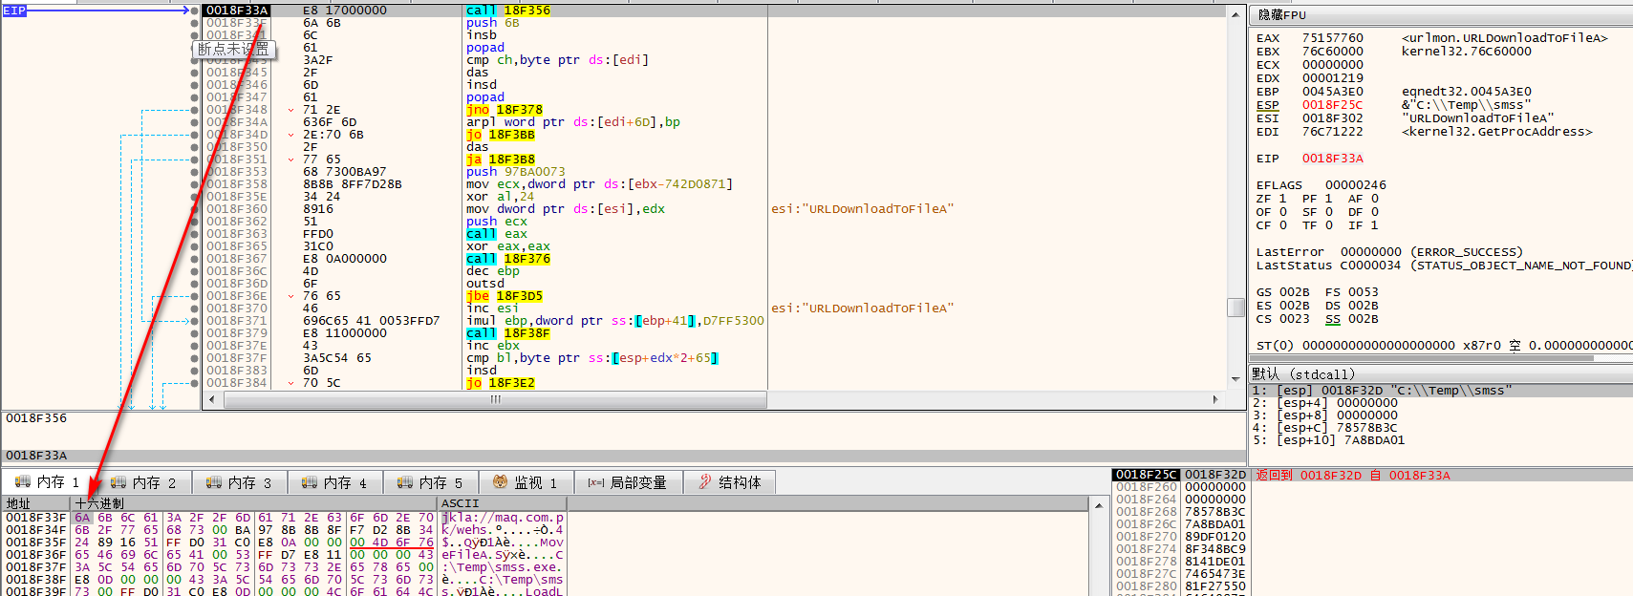Switch to the 内存 1 dump tab
The width and height of the screenshot is (1633, 596).
[49, 482]
